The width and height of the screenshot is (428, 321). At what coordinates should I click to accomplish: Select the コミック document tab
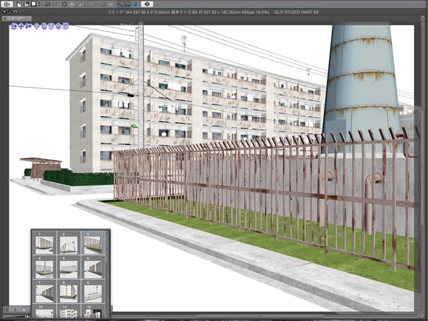(17, 19)
